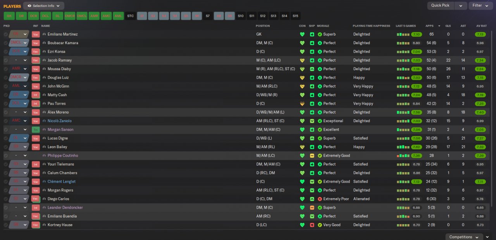The height and width of the screenshot is (240, 496).
Task: Open Philippe Coutinho's player profile
Action: [63, 155]
